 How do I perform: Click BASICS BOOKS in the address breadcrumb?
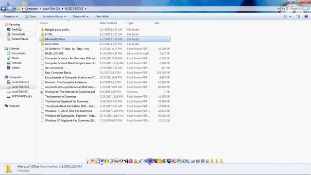pyautogui.click(x=74, y=9)
